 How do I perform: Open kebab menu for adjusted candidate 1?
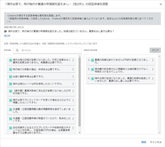(153, 60)
